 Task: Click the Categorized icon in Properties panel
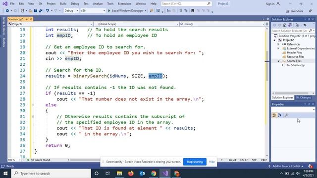pyautogui.click(x=274, y=115)
